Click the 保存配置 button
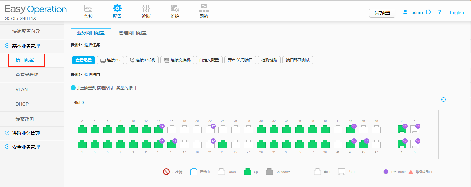 click(x=382, y=13)
